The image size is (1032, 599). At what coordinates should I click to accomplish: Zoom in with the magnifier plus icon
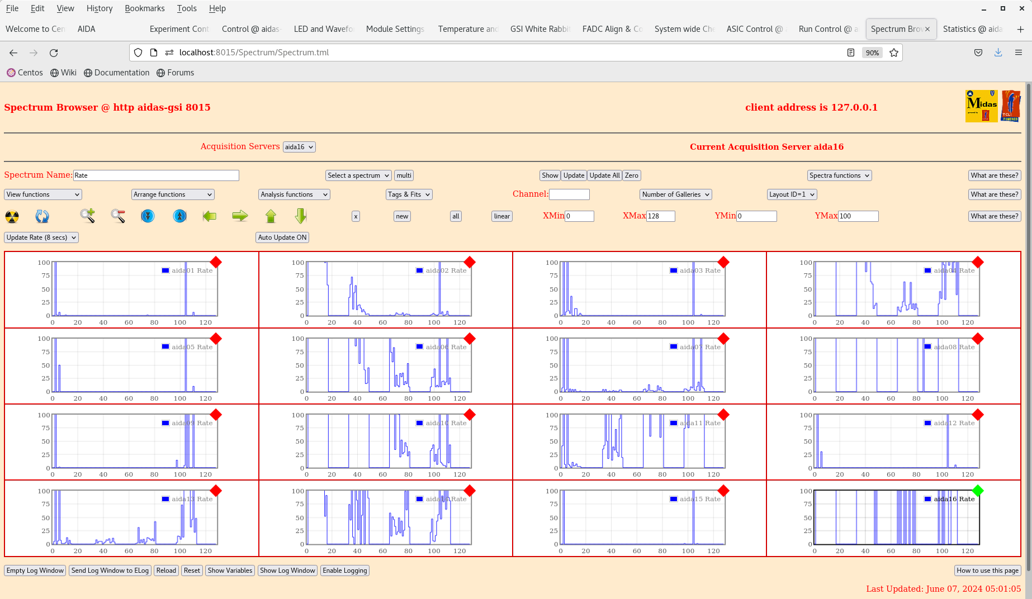tap(87, 216)
